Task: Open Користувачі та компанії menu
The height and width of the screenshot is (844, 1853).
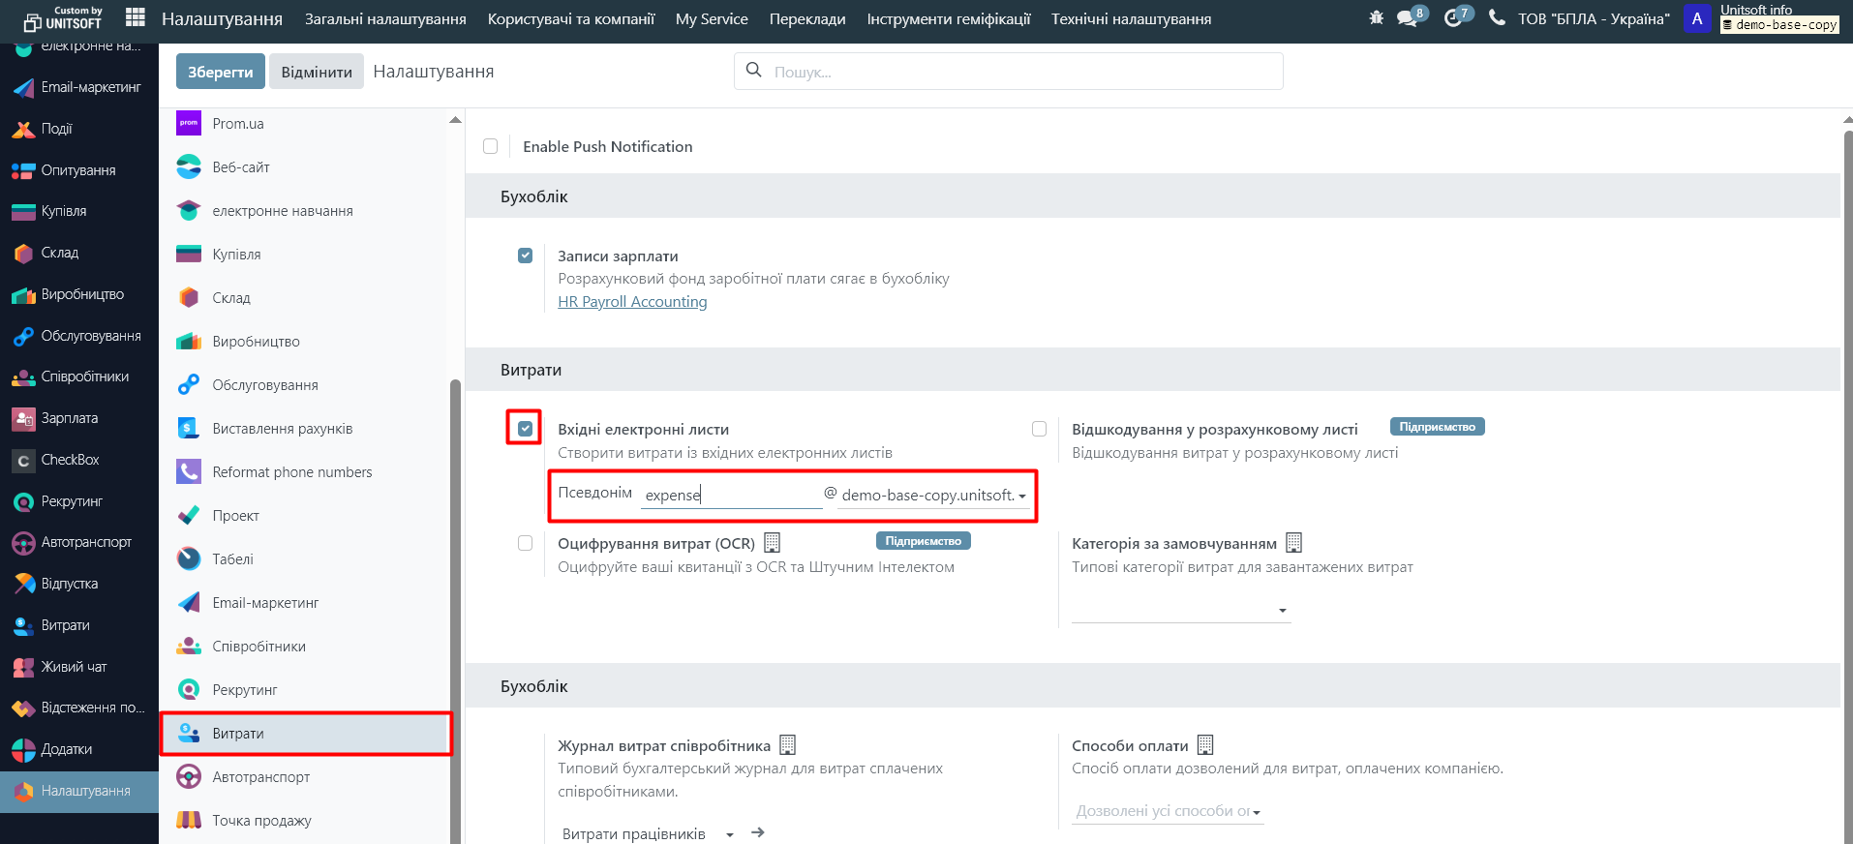Action: click(x=570, y=18)
